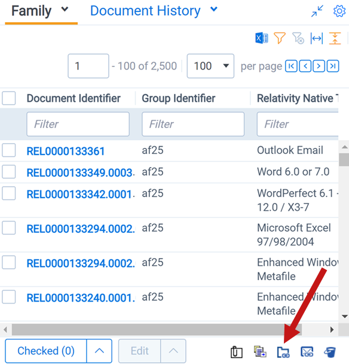
Task: Check the box for REL0000133361
Action: [x=9, y=150]
